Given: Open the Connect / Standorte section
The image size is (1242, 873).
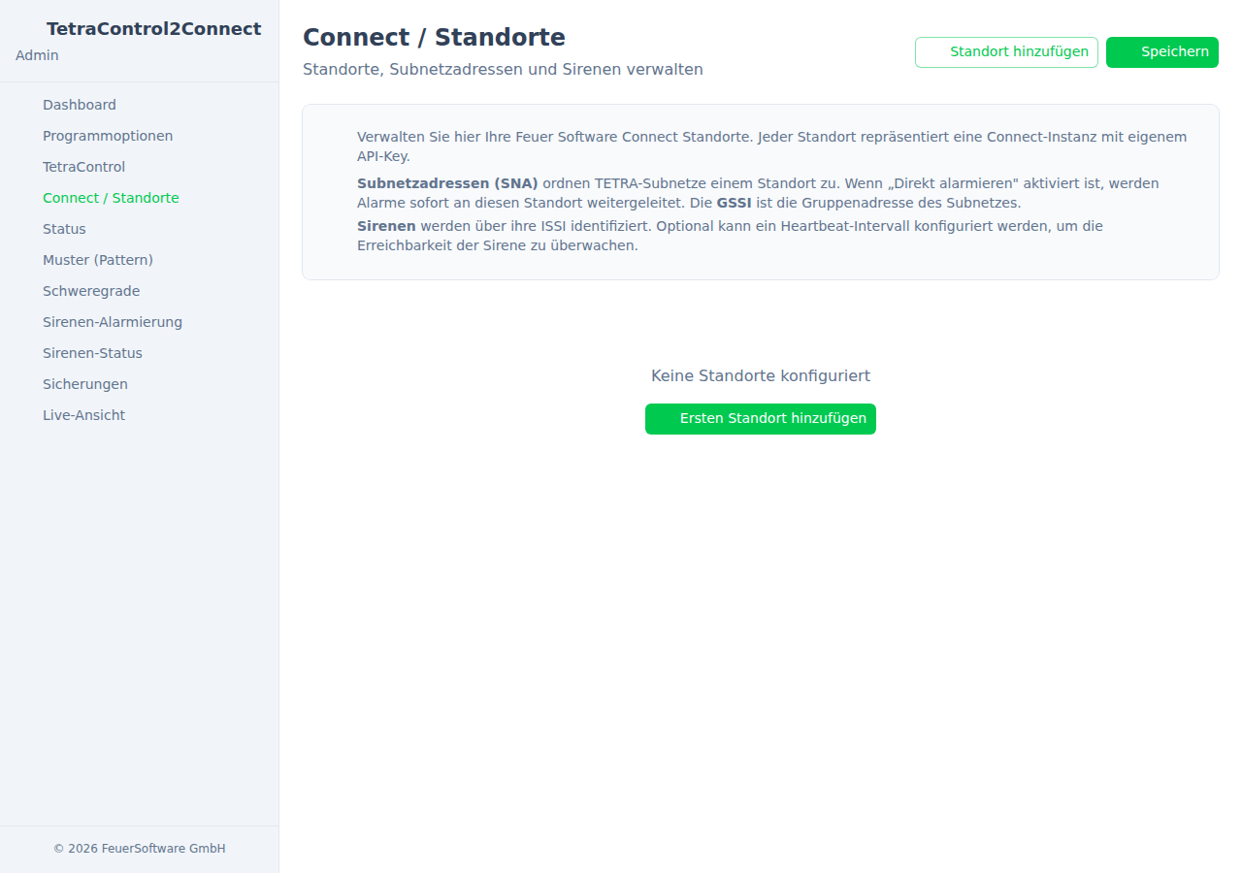Looking at the screenshot, I should (x=111, y=198).
